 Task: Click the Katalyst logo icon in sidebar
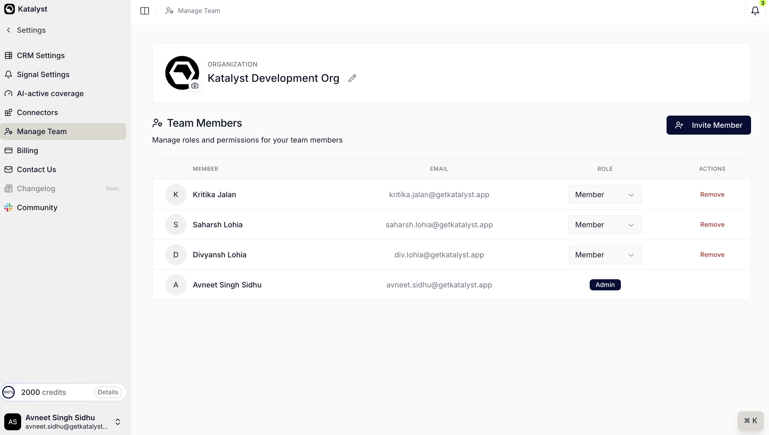point(9,9)
